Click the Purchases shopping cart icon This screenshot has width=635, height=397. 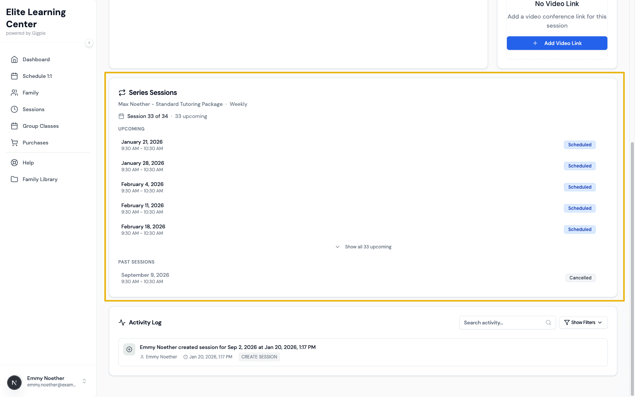pos(14,143)
